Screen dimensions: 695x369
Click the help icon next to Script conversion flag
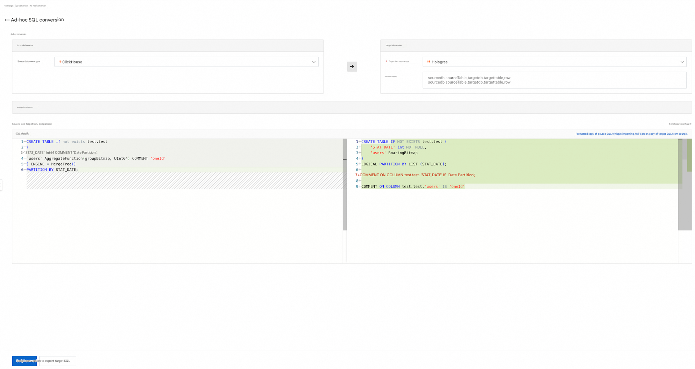pyautogui.click(x=690, y=124)
